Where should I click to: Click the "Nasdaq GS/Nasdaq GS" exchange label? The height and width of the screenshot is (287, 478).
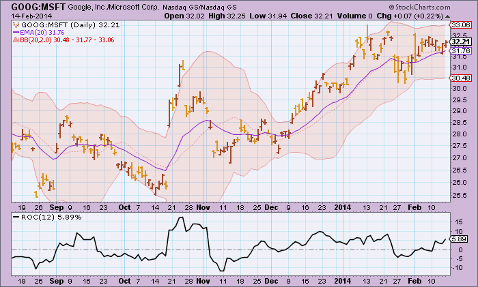point(199,7)
